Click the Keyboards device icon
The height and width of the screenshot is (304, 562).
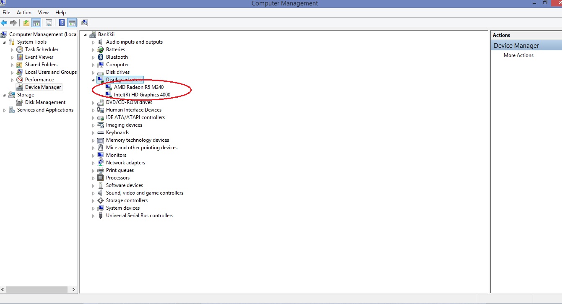[101, 133]
